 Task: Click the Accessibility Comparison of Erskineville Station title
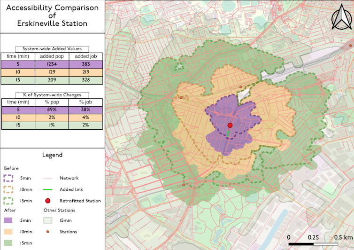click(x=52, y=16)
